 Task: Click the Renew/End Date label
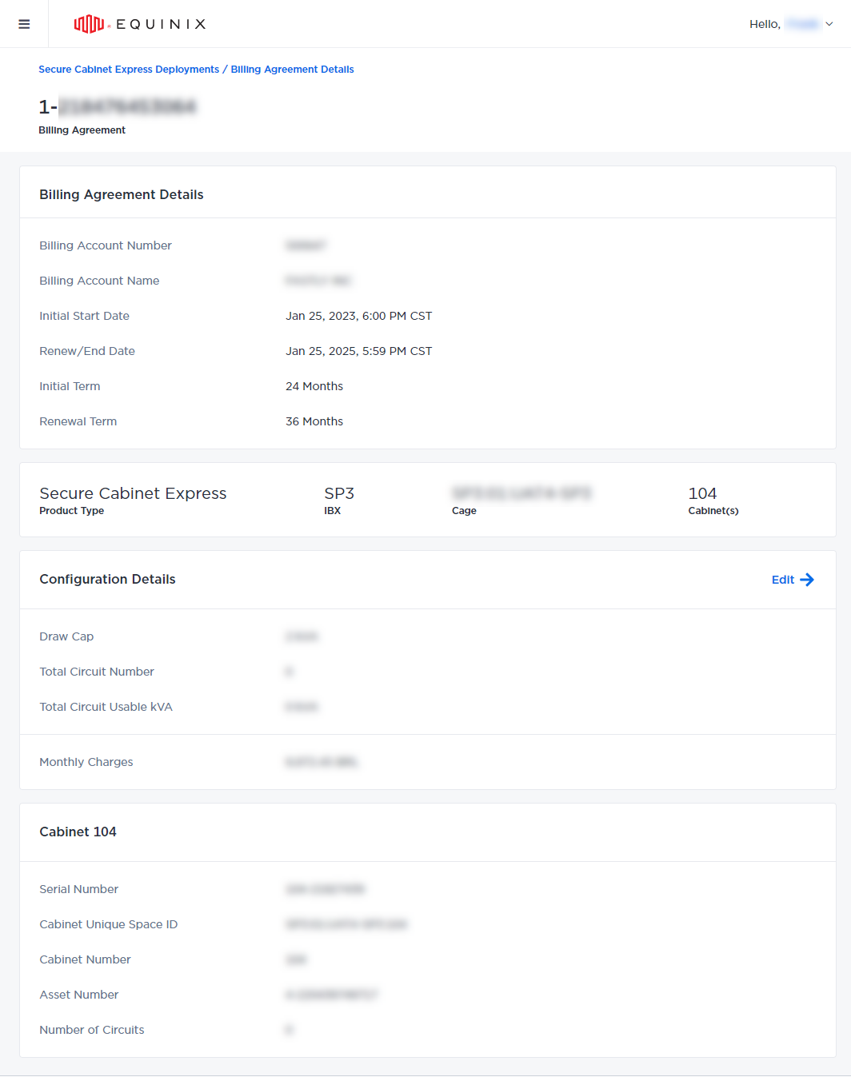87,351
